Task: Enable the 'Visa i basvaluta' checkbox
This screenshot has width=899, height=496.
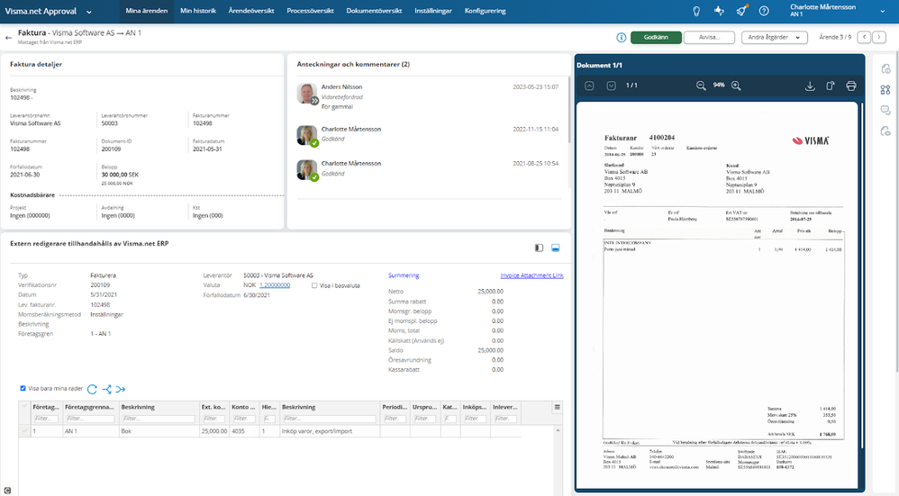Action: (313, 285)
